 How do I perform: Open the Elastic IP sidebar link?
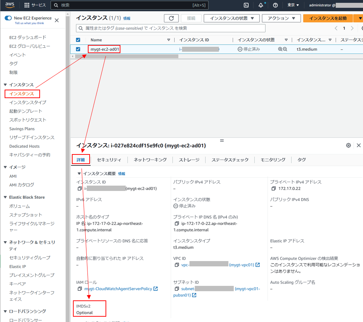coord(18,266)
